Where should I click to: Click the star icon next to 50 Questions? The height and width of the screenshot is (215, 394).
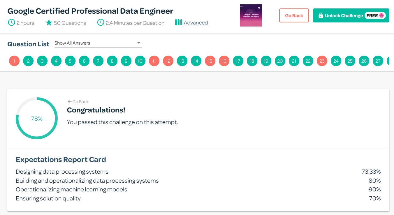tap(49, 23)
